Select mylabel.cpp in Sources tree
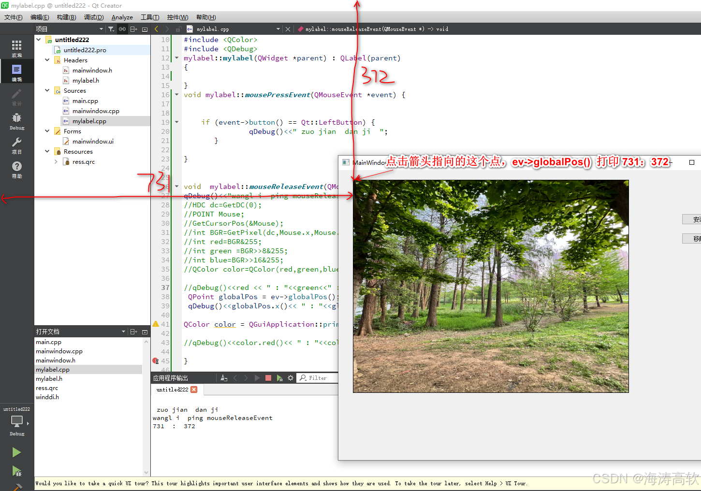This screenshot has width=701, height=491. pos(89,121)
